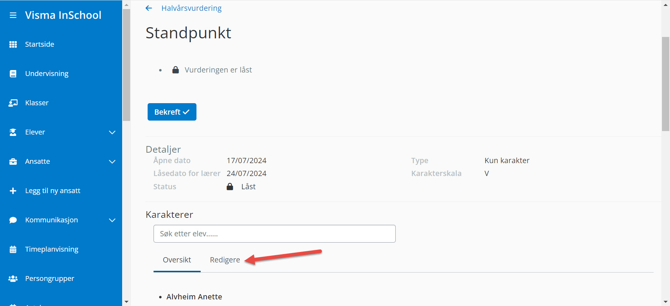
Task: Click the sidebar vertical scrollbar thumb
Action: [x=126, y=64]
